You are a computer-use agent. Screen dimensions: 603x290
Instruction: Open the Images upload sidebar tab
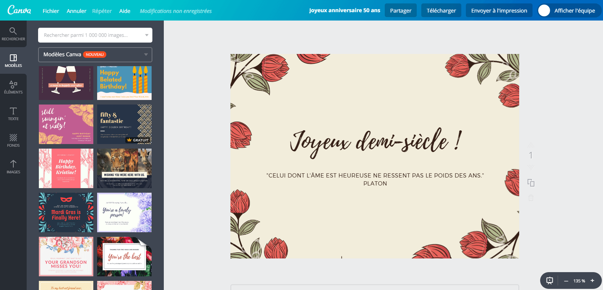[x=13, y=167]
